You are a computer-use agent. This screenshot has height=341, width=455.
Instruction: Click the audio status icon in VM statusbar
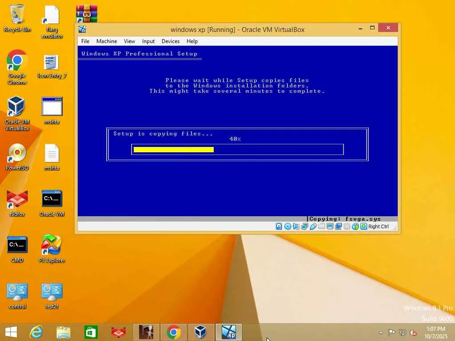coord(296,226)
